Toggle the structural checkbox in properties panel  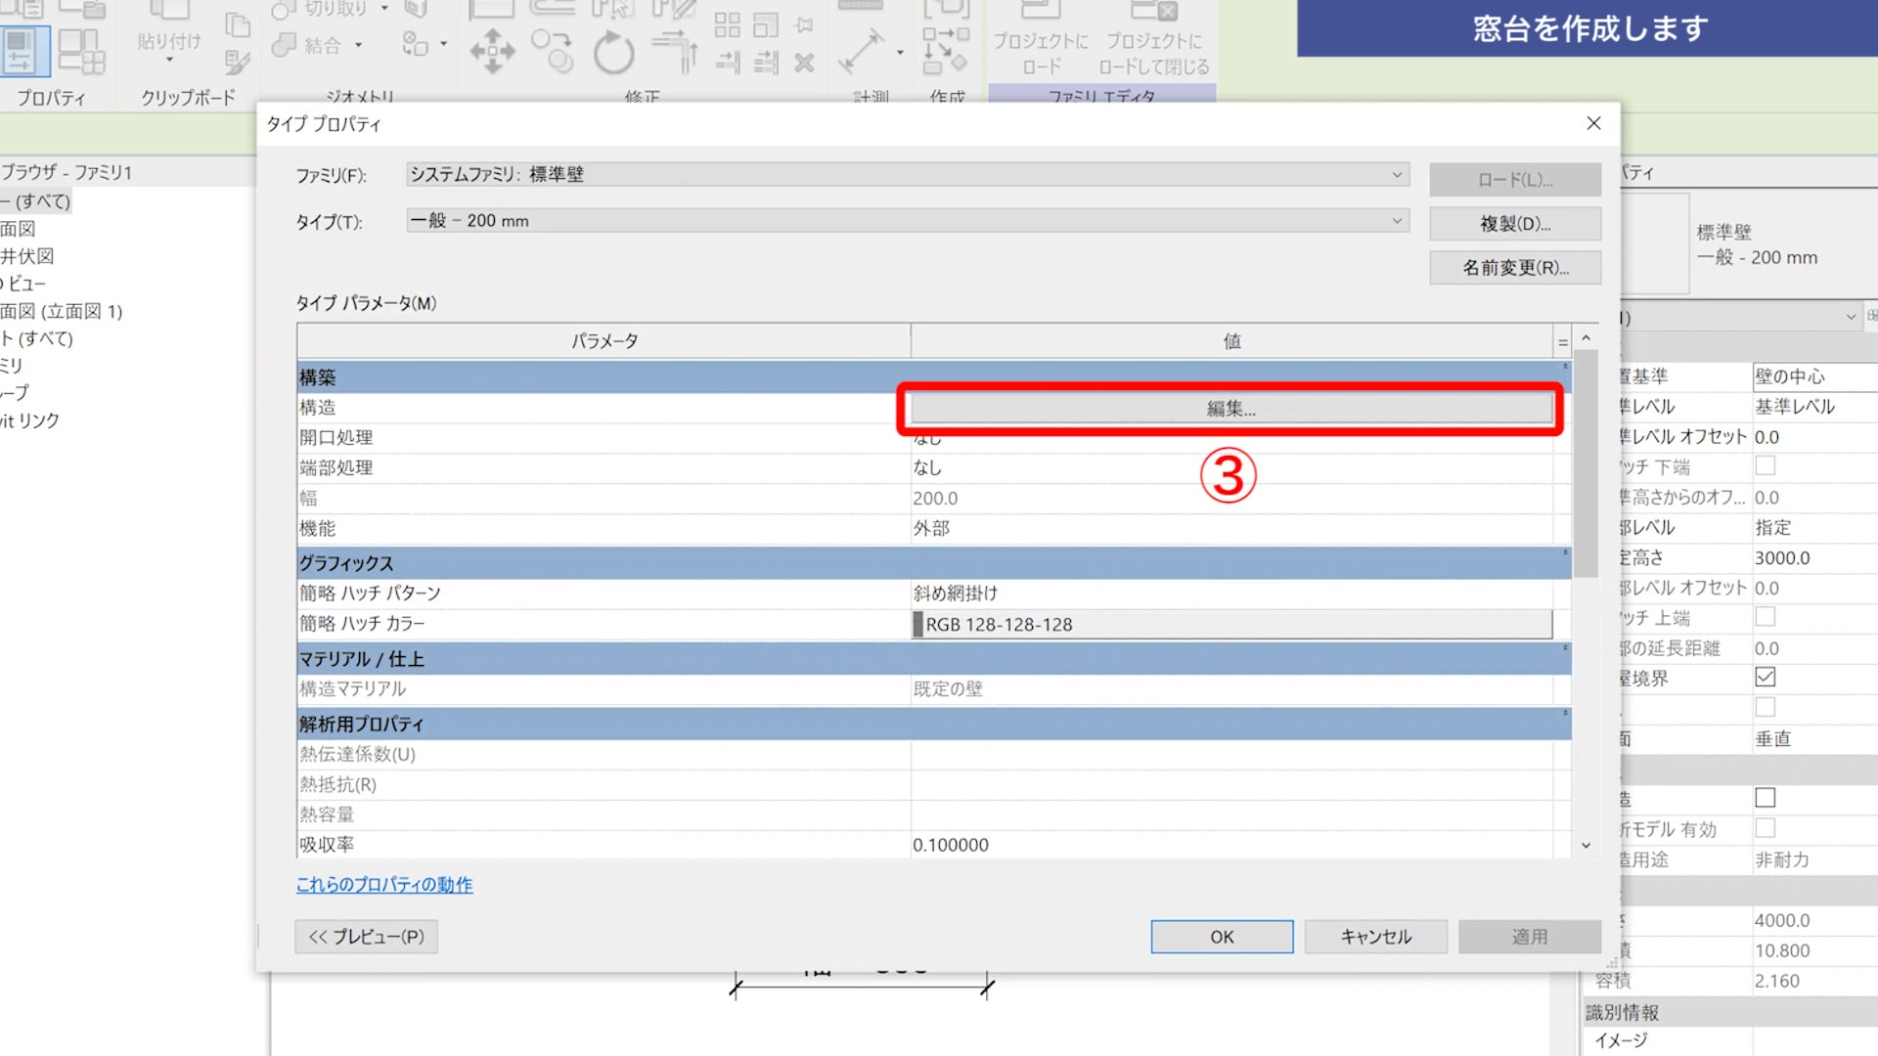tap(1765, 798)
